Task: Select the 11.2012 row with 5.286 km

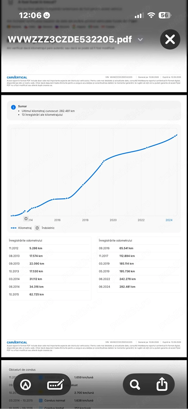Action: [49, 248]
